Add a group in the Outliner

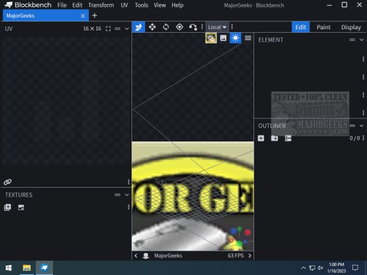click(274, 138)
